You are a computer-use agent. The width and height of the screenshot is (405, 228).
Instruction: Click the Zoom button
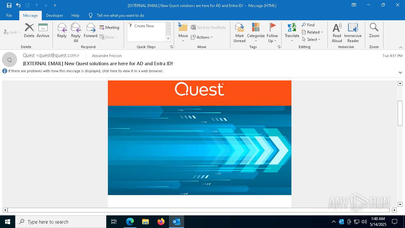point(374,30)
